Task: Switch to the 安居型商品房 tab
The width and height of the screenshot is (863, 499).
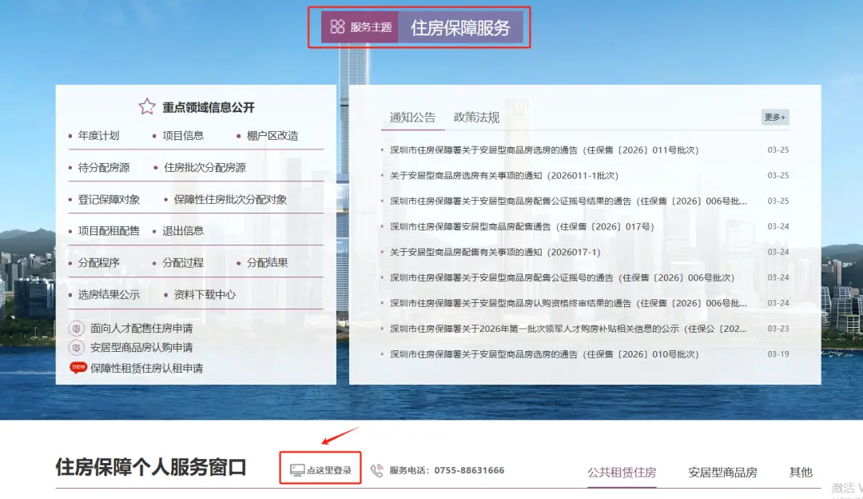Action: [x=722, y=472]
